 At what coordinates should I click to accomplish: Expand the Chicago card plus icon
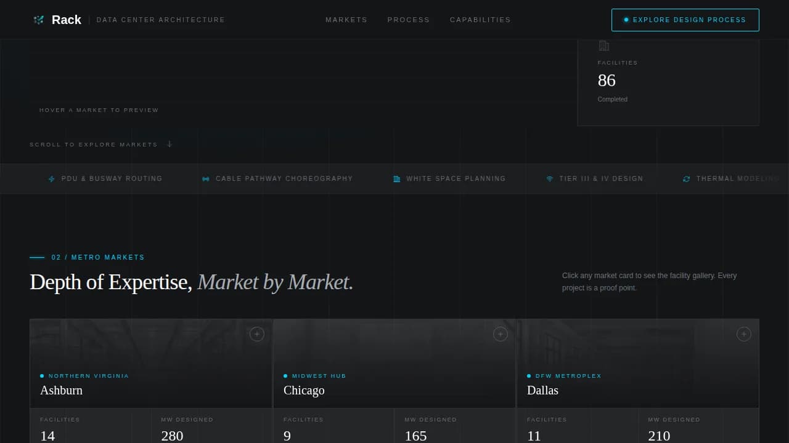[501, 334]
